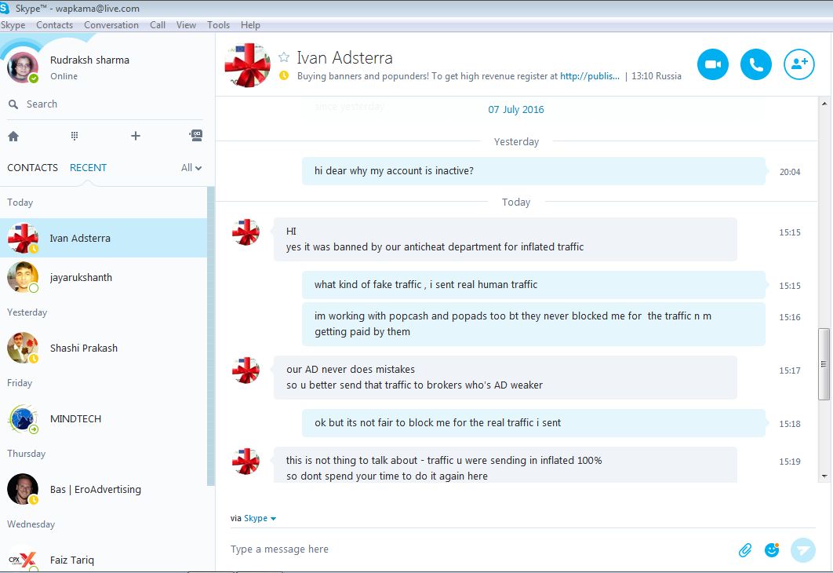The height and width of the screenshot is (573, 833).
Task: Click the Skype logo in title bar
Action: (5, 8)
